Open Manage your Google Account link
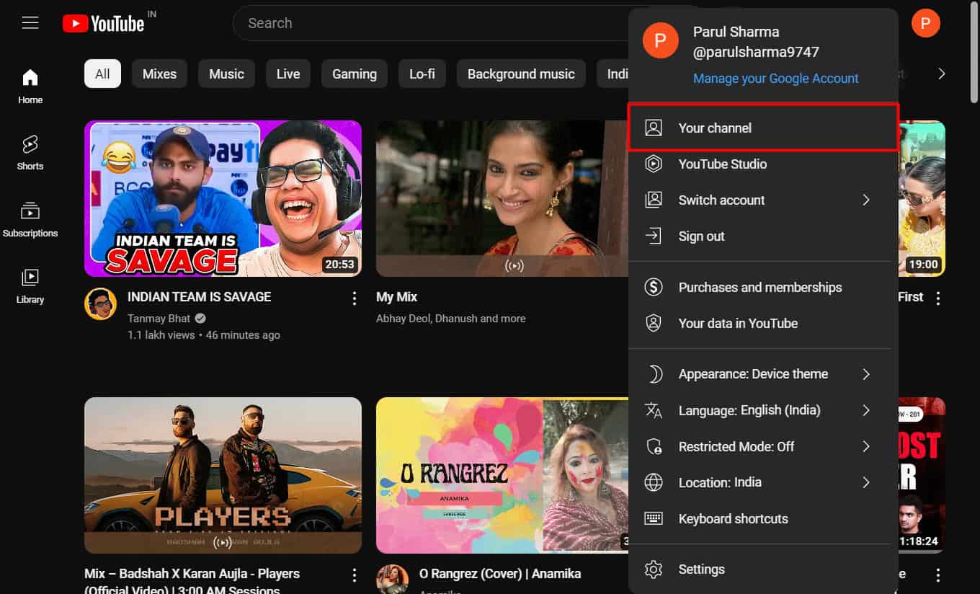The width and height of the screenshot is (980, 594). [775, 78]
